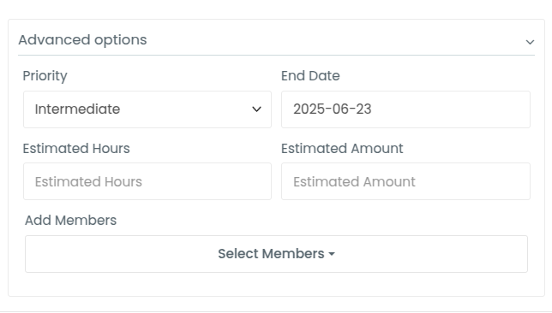Click the Add Members label
The image size is (552, 313).
[70, 221]
